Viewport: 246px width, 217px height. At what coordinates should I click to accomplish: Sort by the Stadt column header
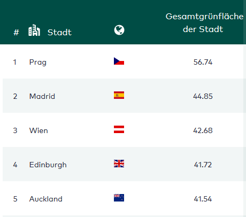coord(59,33)
